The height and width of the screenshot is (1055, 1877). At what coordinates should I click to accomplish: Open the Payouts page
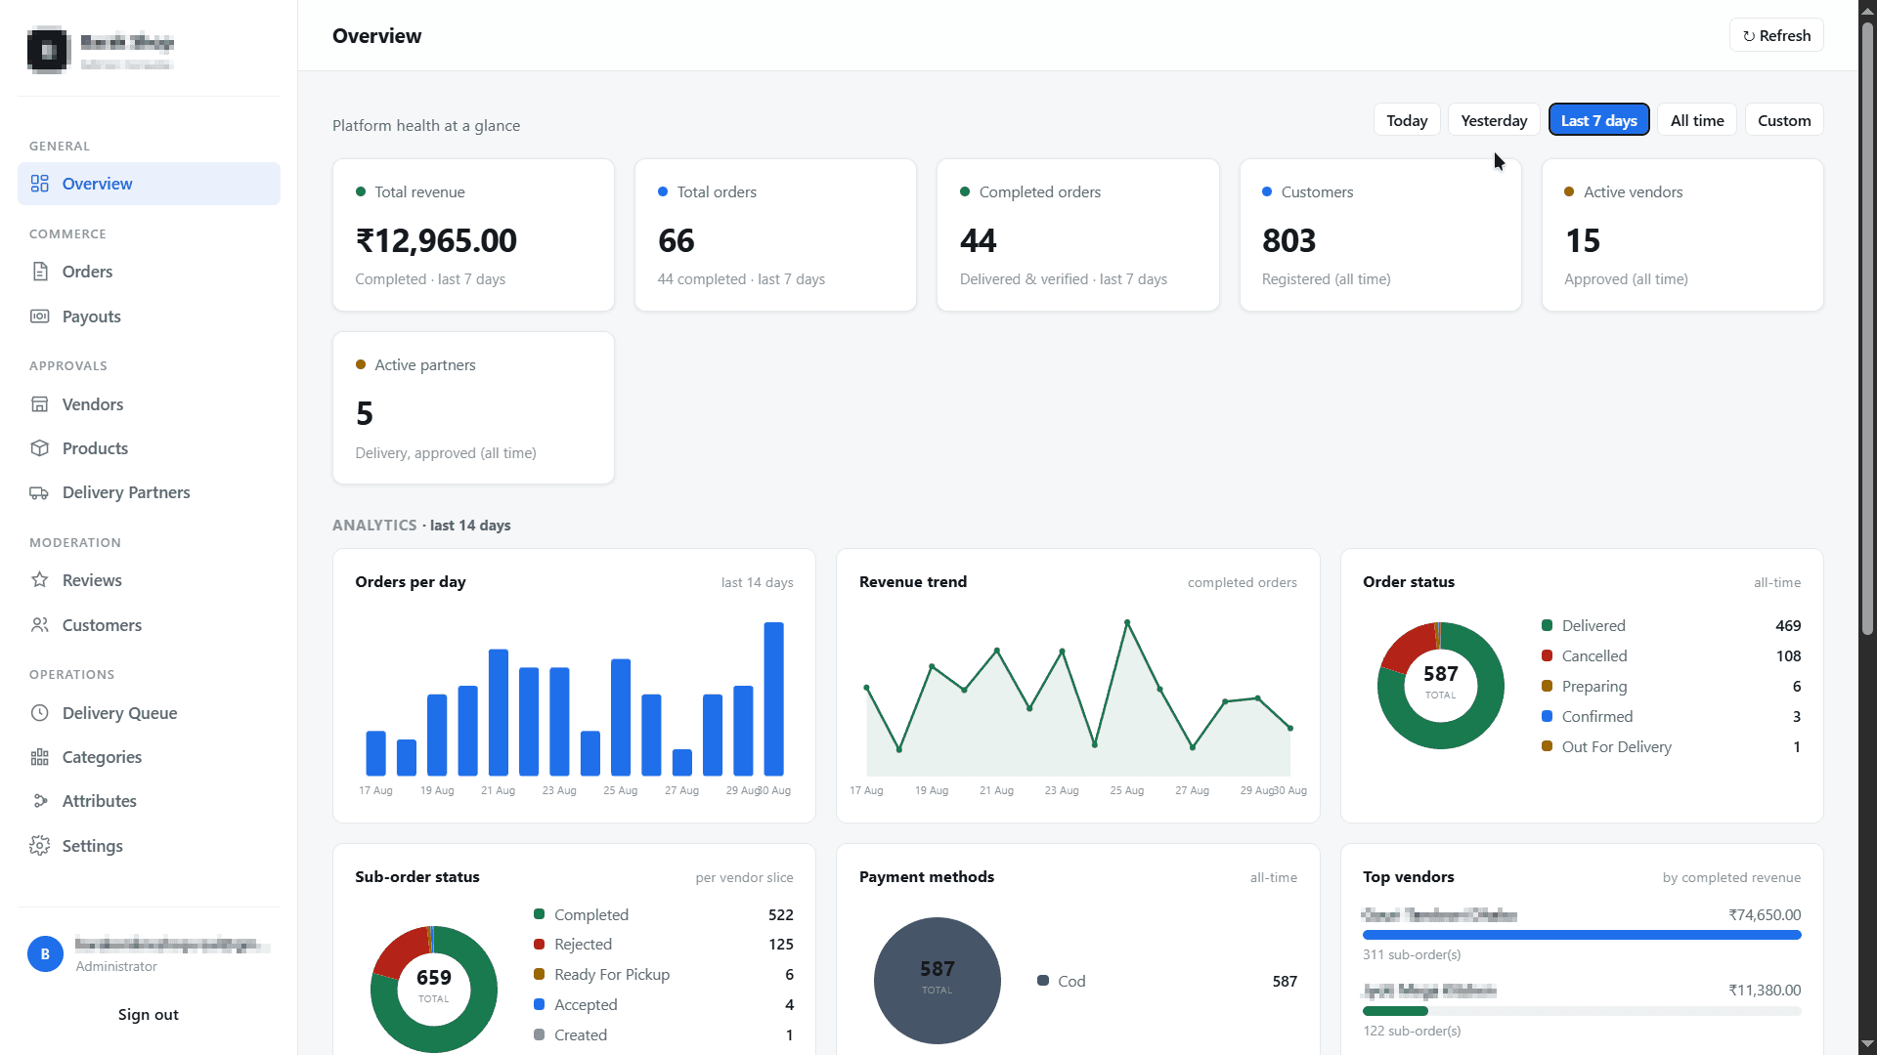click(x=149, y=316)
